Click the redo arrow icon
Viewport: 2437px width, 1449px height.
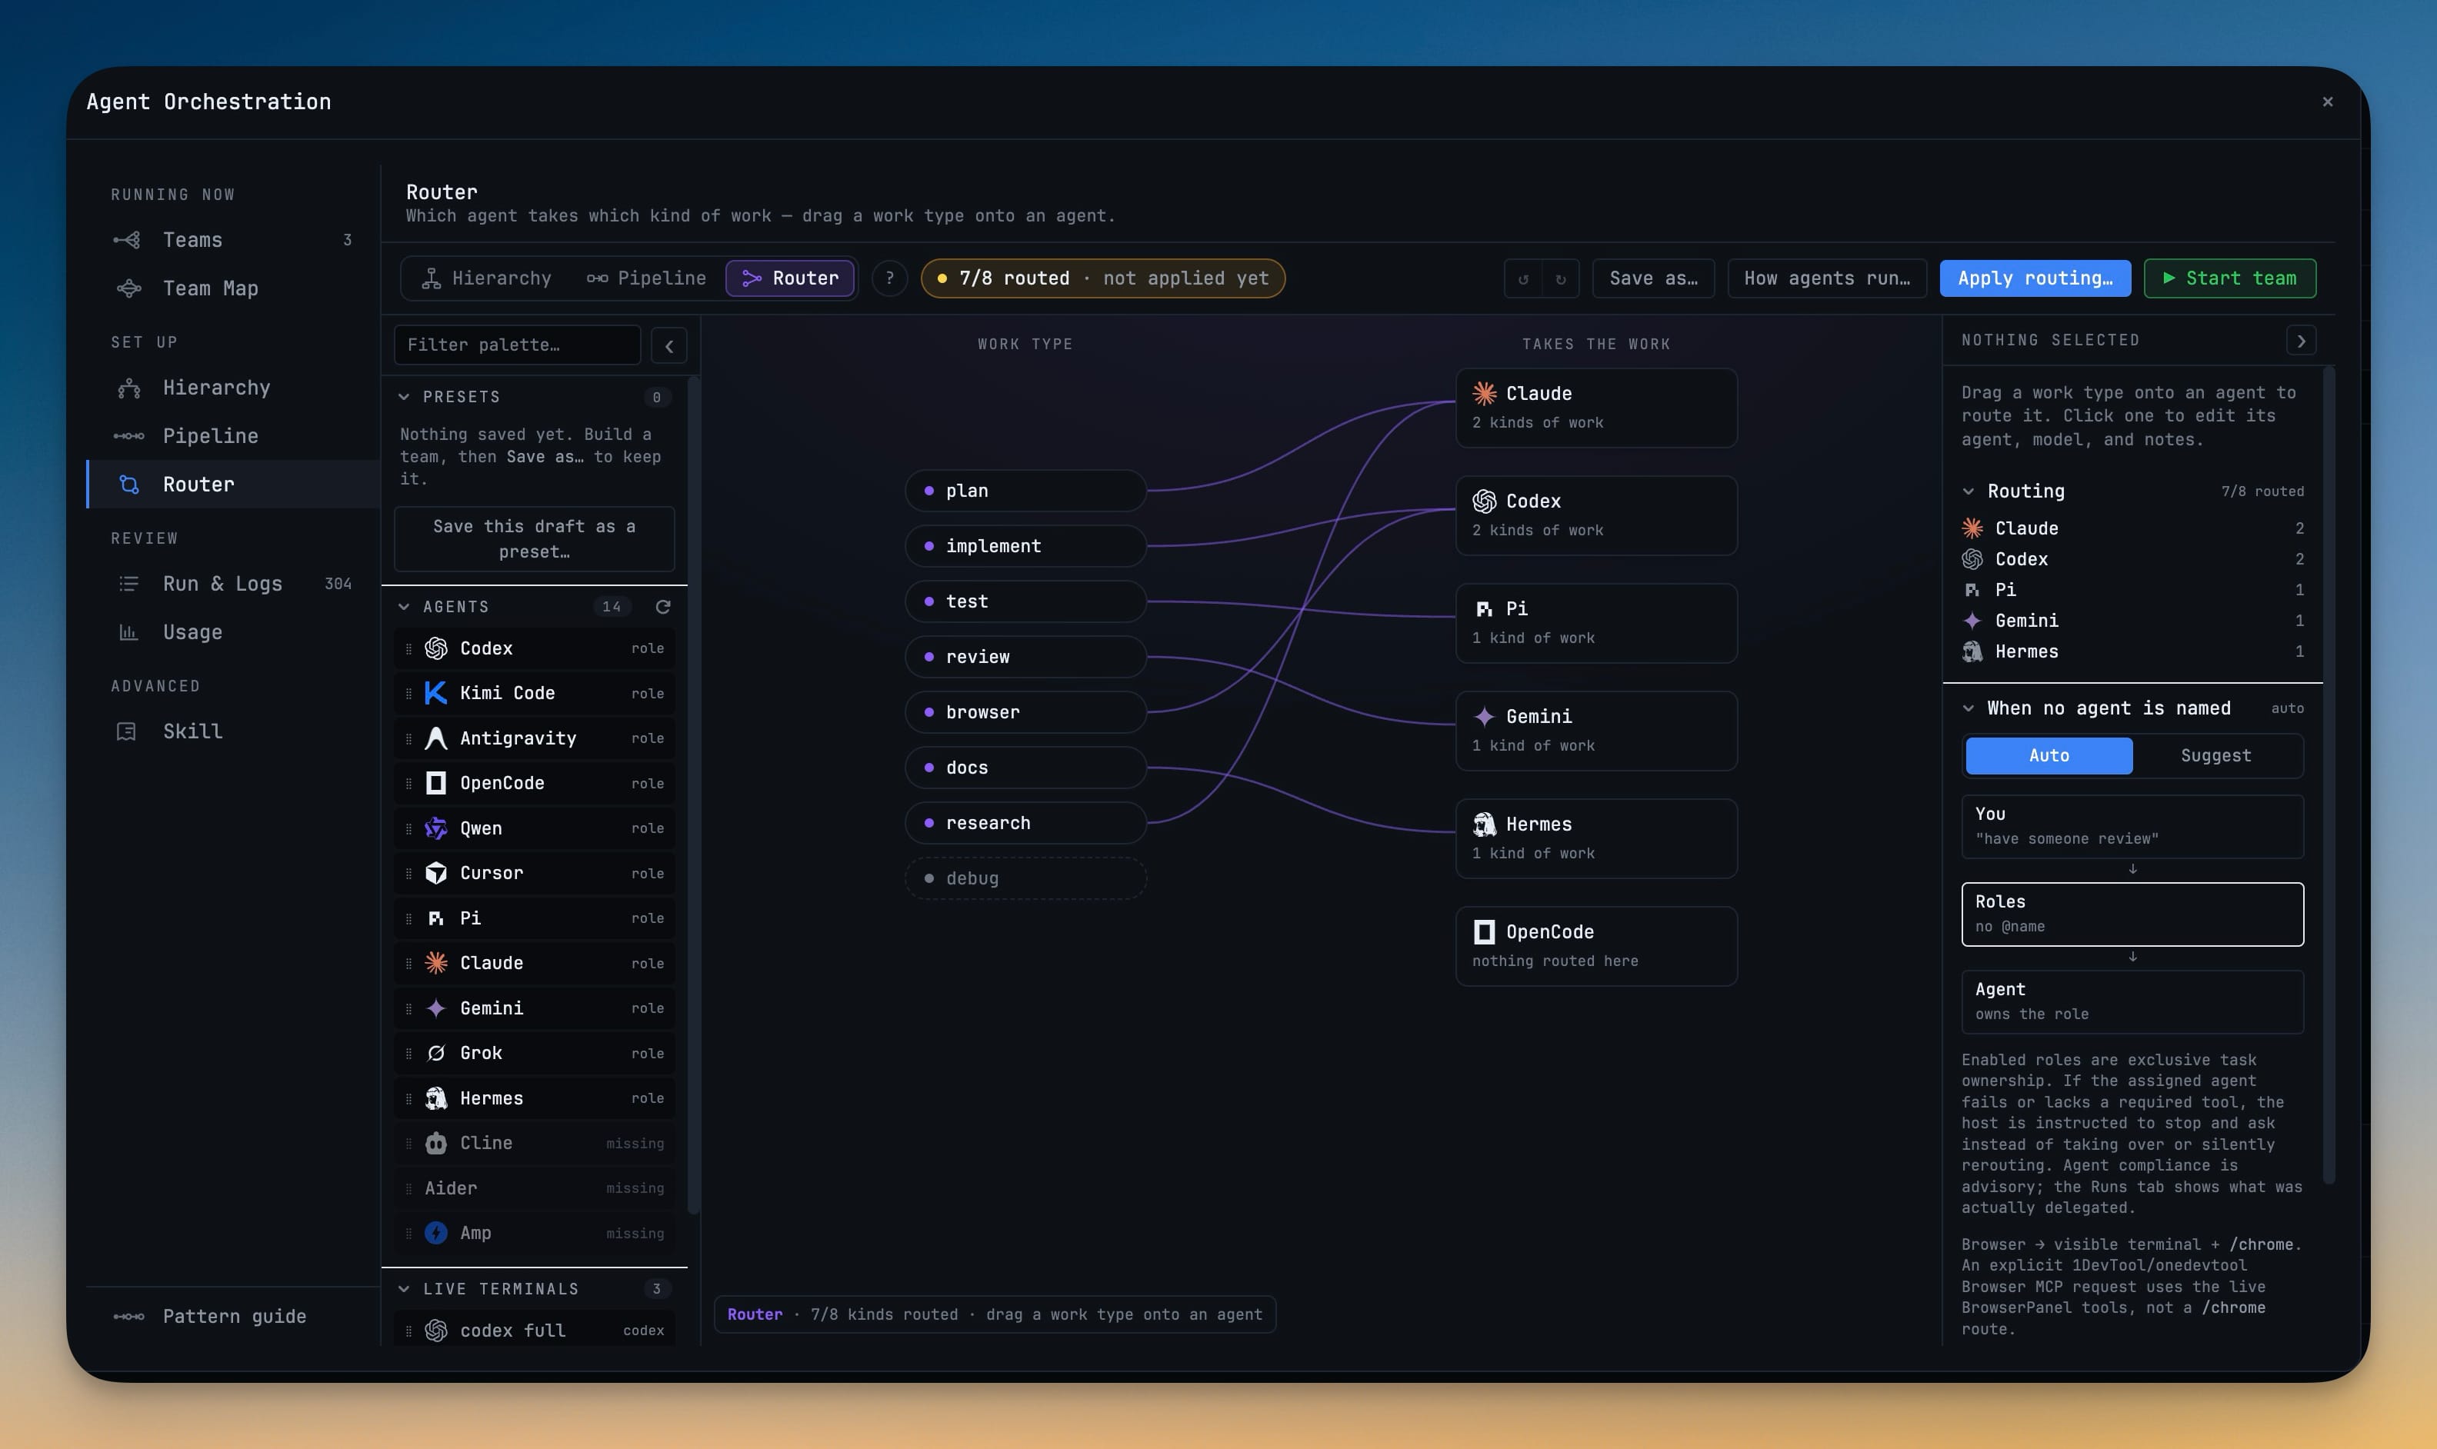(x=1560, y=279)
